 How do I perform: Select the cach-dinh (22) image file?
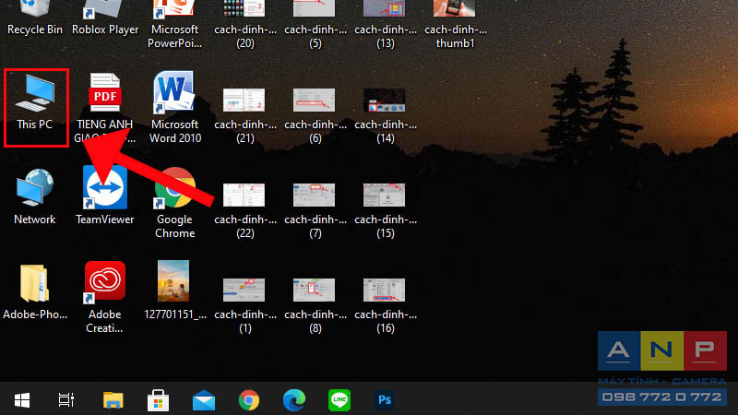coord(244,211)
